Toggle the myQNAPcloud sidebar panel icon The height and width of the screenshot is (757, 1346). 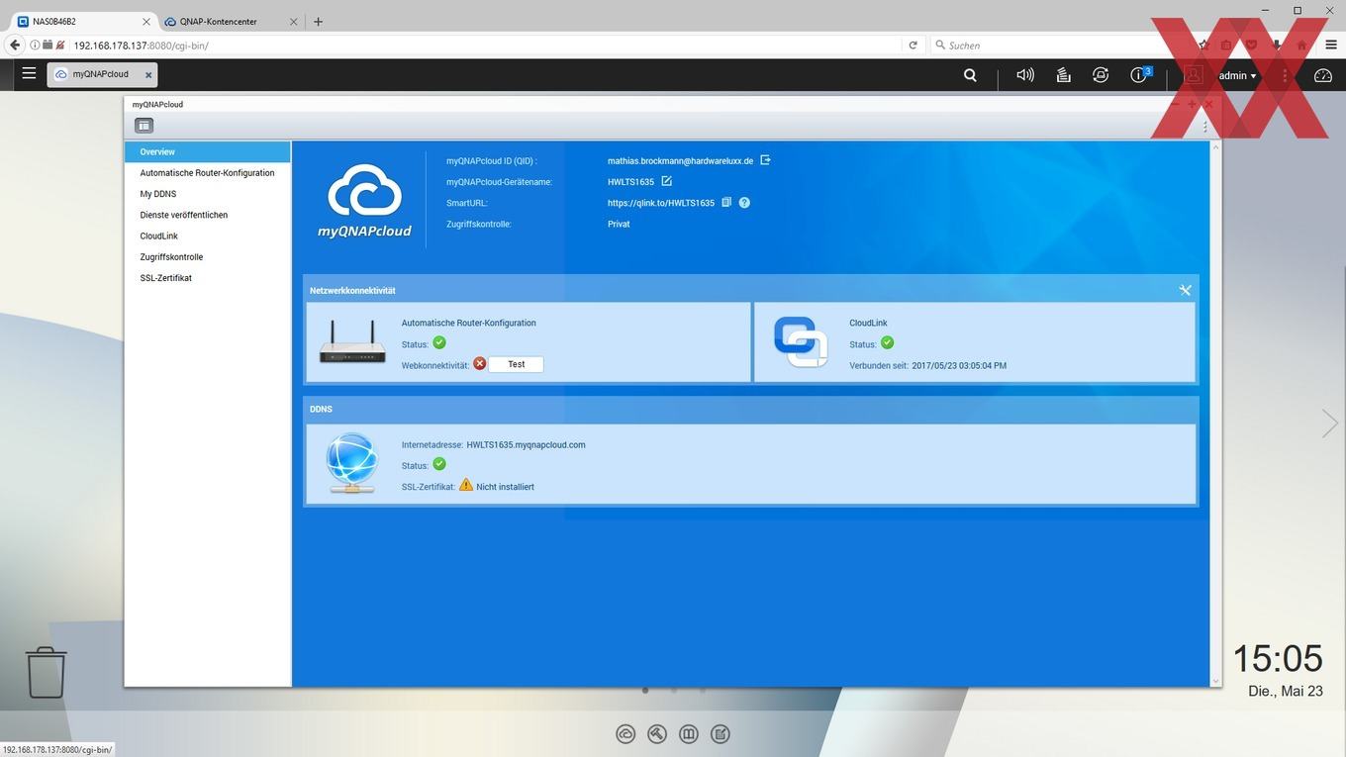[x=144, y=126]
